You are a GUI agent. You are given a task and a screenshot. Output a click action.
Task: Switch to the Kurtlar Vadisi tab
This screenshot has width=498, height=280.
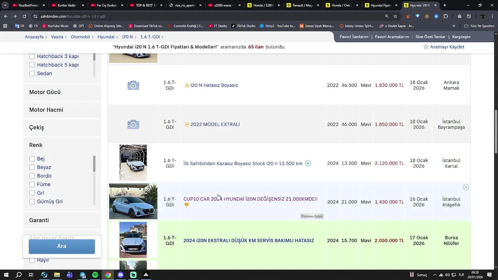coord(67,5)
